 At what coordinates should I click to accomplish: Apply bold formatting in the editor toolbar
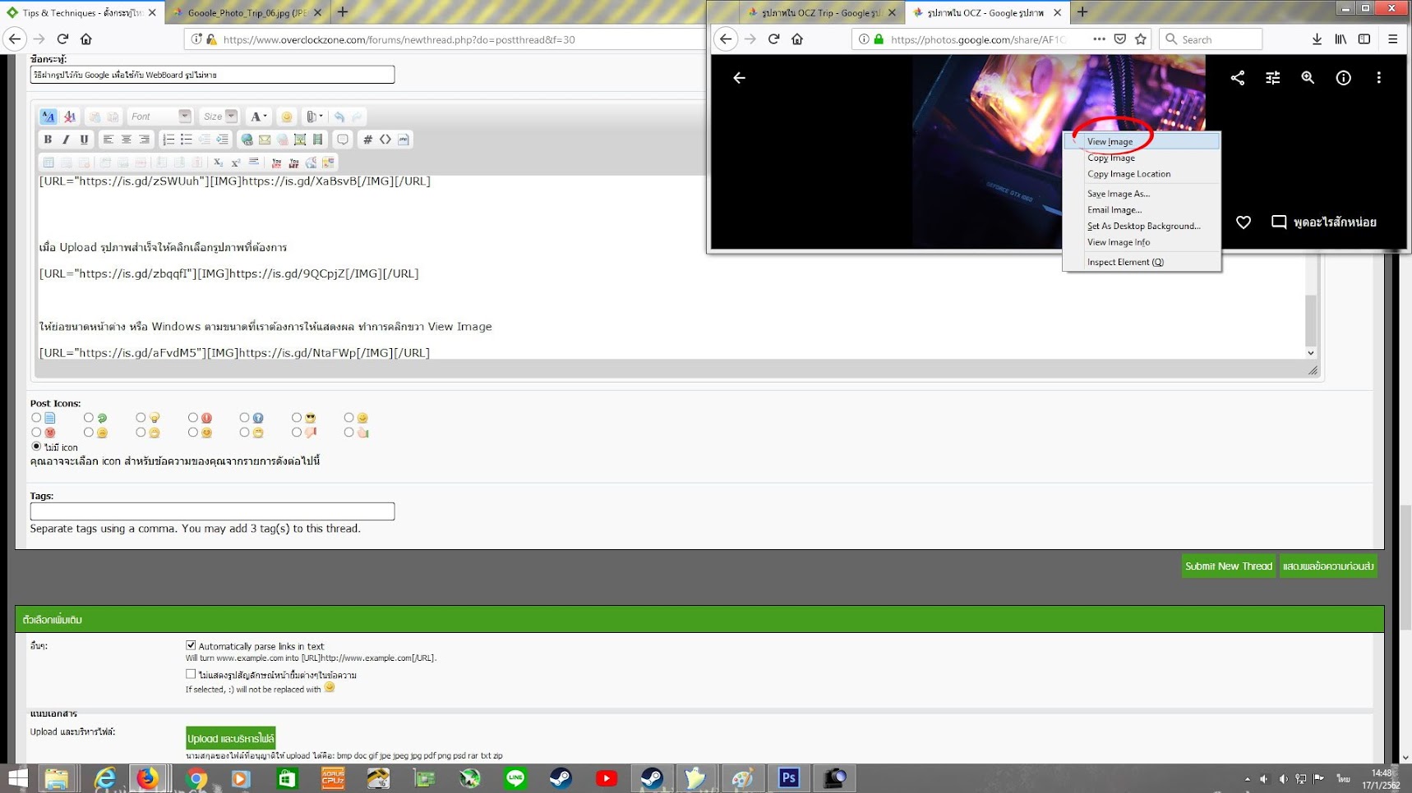48,140
